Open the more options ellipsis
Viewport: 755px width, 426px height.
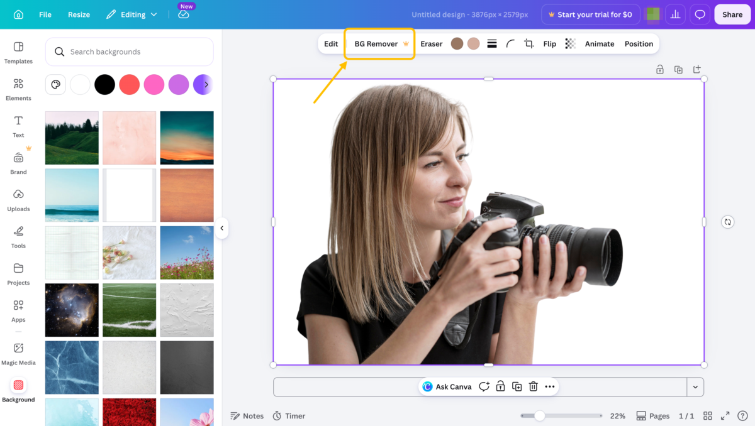[549, 386]
